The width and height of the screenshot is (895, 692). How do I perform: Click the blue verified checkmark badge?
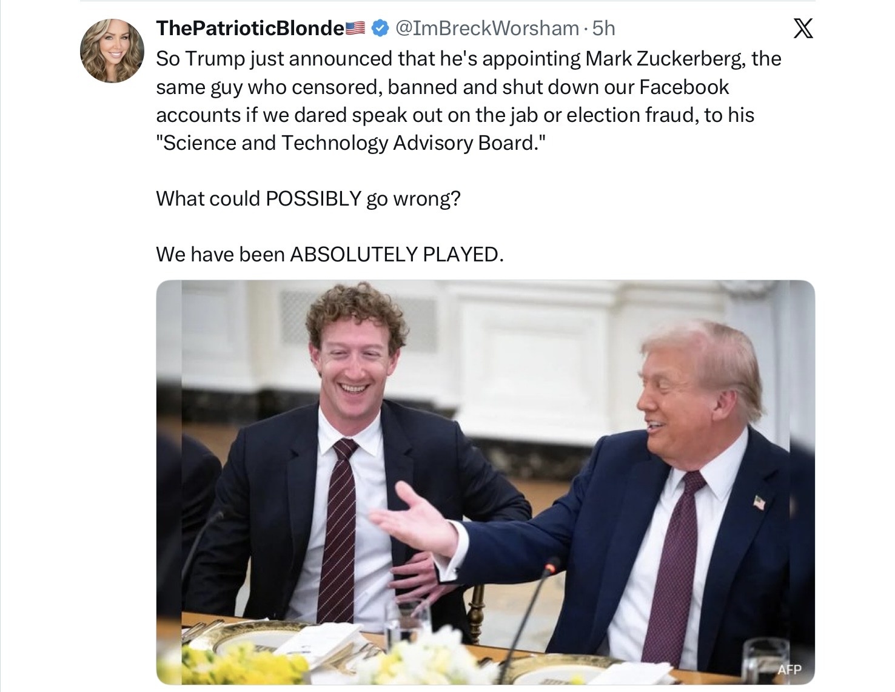coord(380,28)
